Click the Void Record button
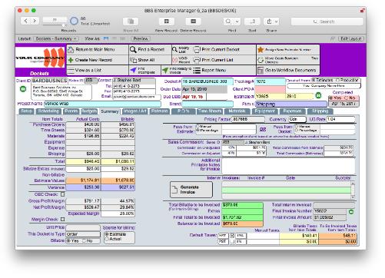385x278 pixels. coord(181,60)
